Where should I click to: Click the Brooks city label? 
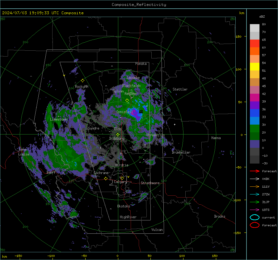[220, 216]
